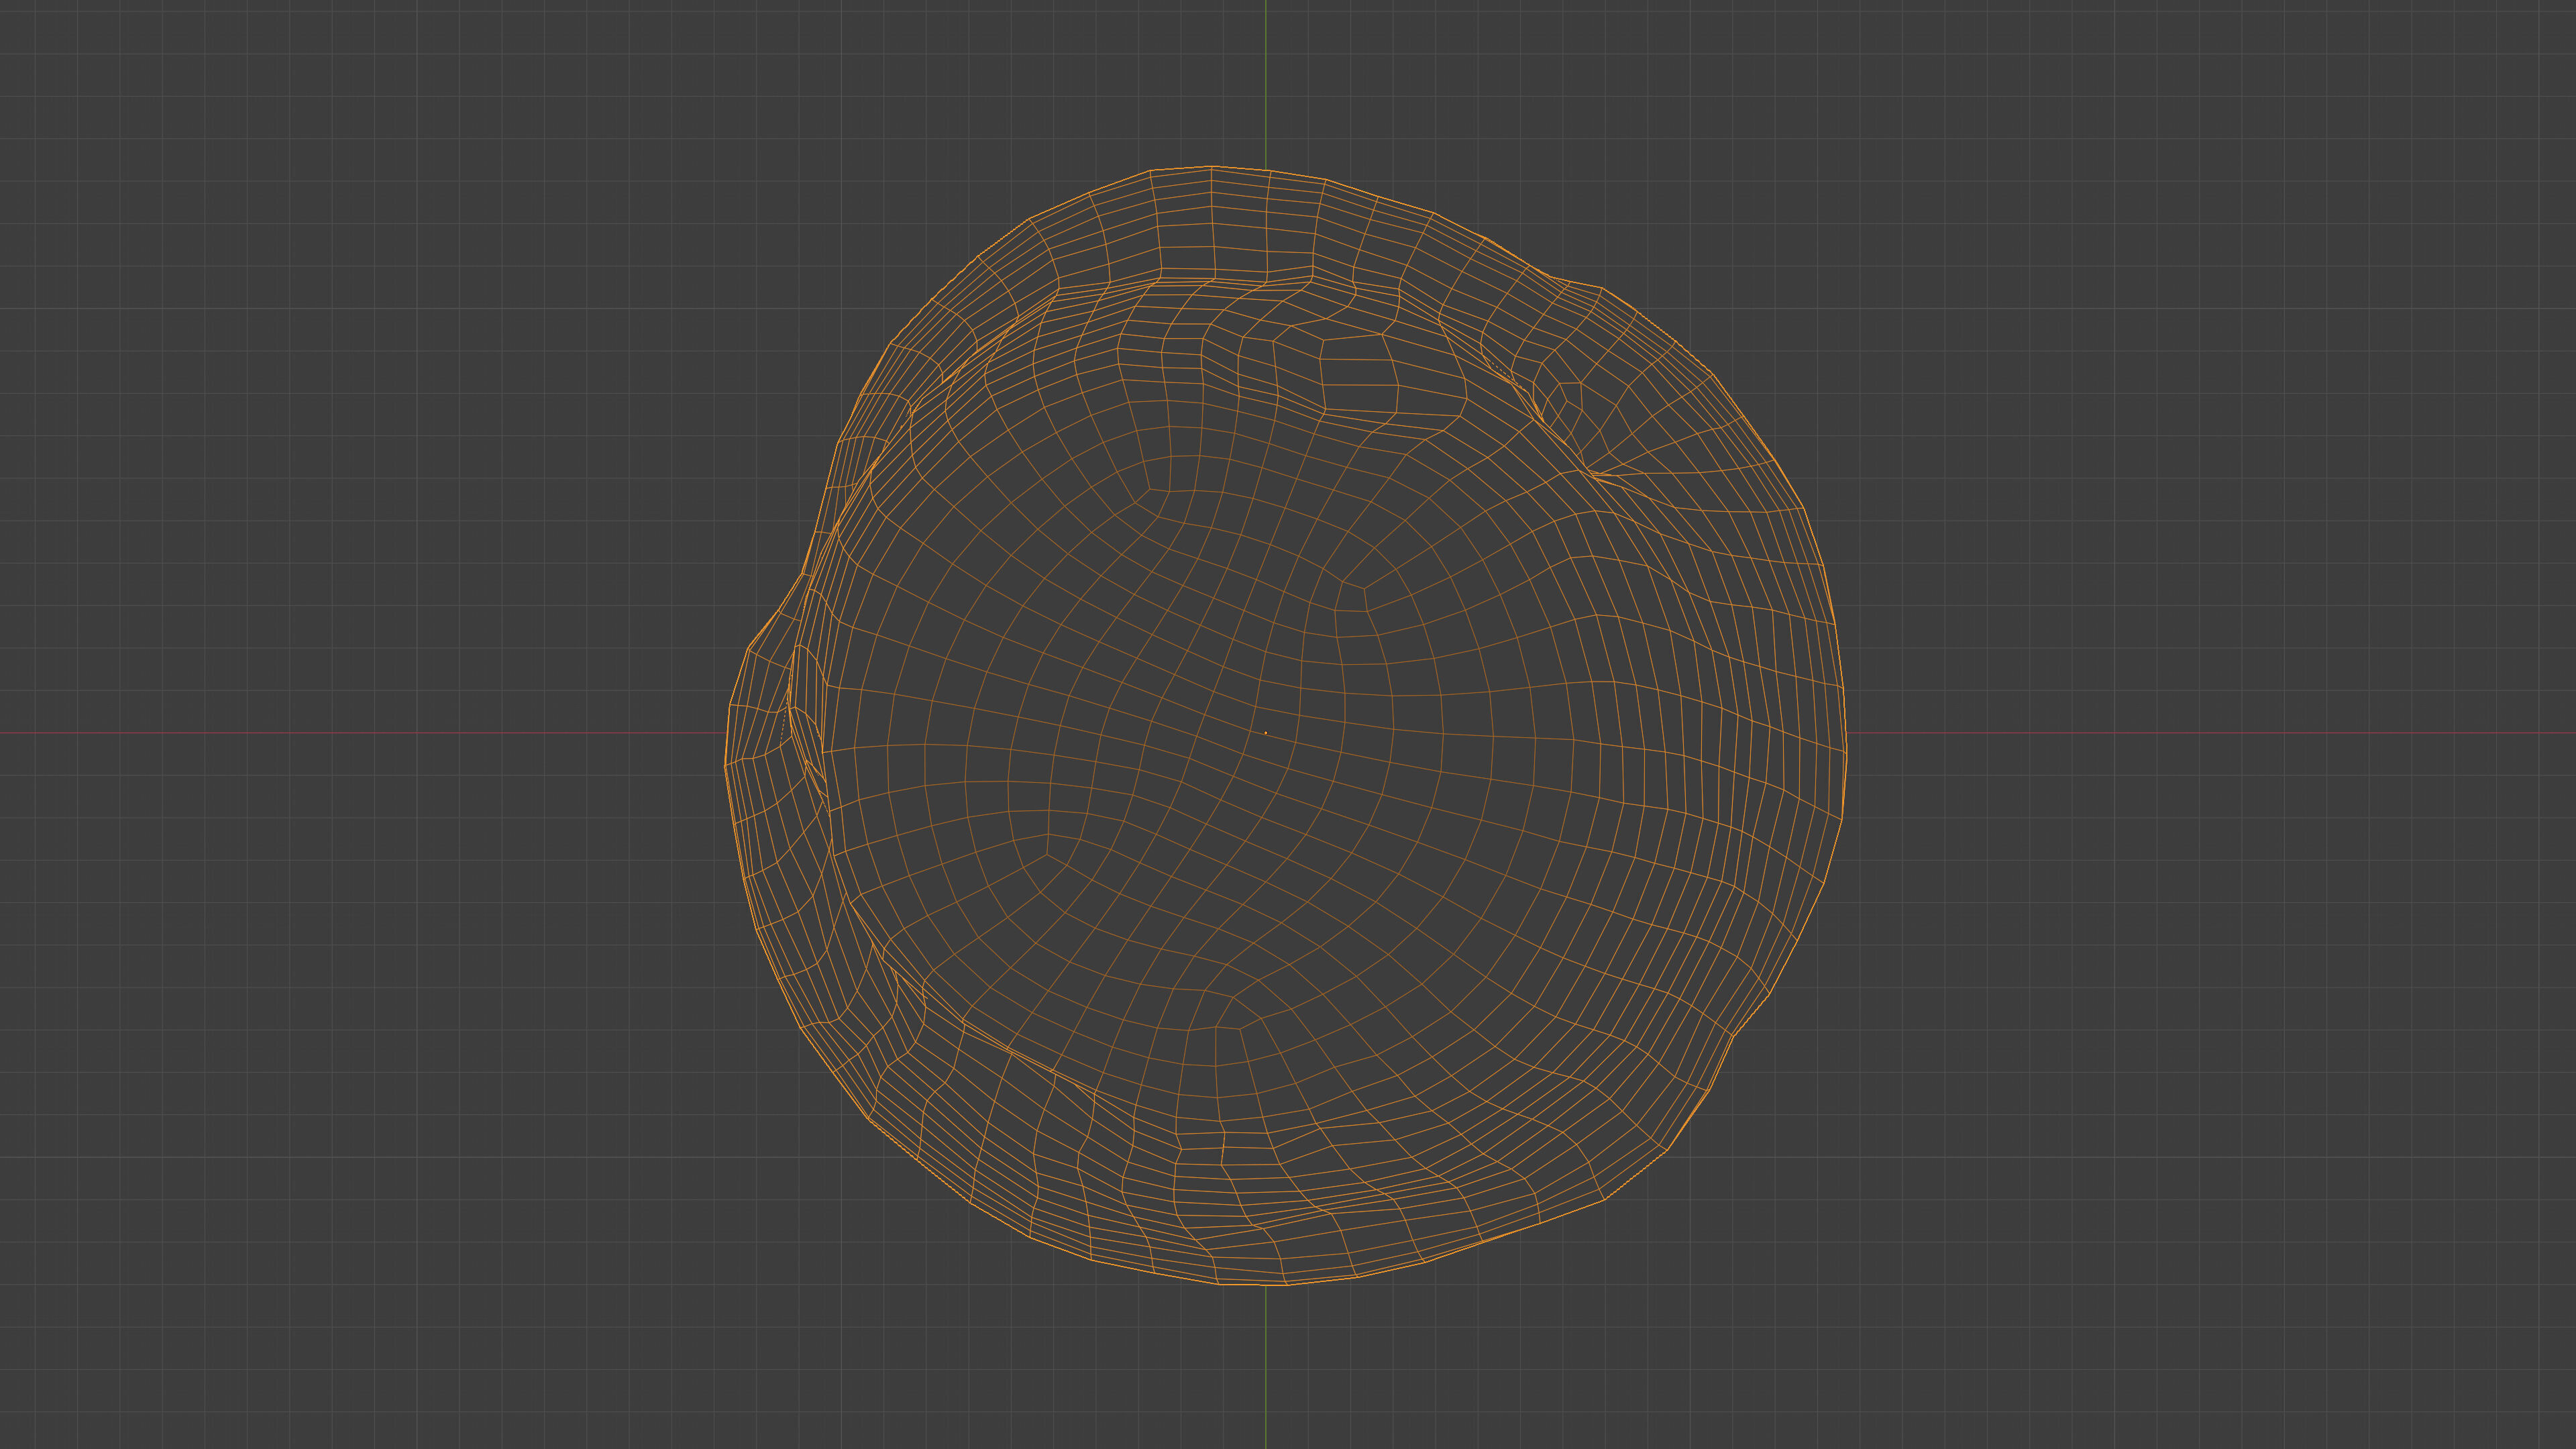Click the green Y axis line above the mesh

click(x=1266, y=80)
